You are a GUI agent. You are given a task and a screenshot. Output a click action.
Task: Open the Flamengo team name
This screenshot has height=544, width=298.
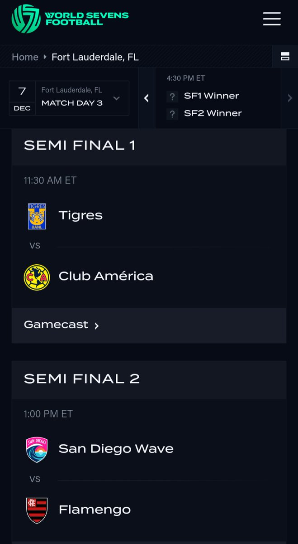click(x=95, y=510)
